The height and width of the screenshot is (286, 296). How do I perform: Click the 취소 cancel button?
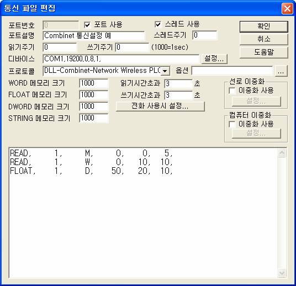click(x=264, y=39)
